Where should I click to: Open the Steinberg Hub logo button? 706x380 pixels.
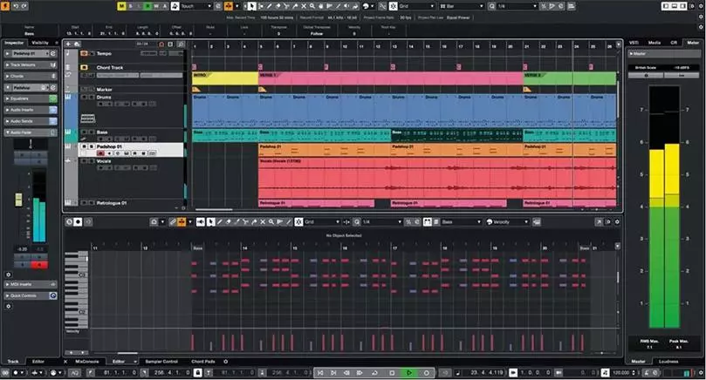pos(5,6)
